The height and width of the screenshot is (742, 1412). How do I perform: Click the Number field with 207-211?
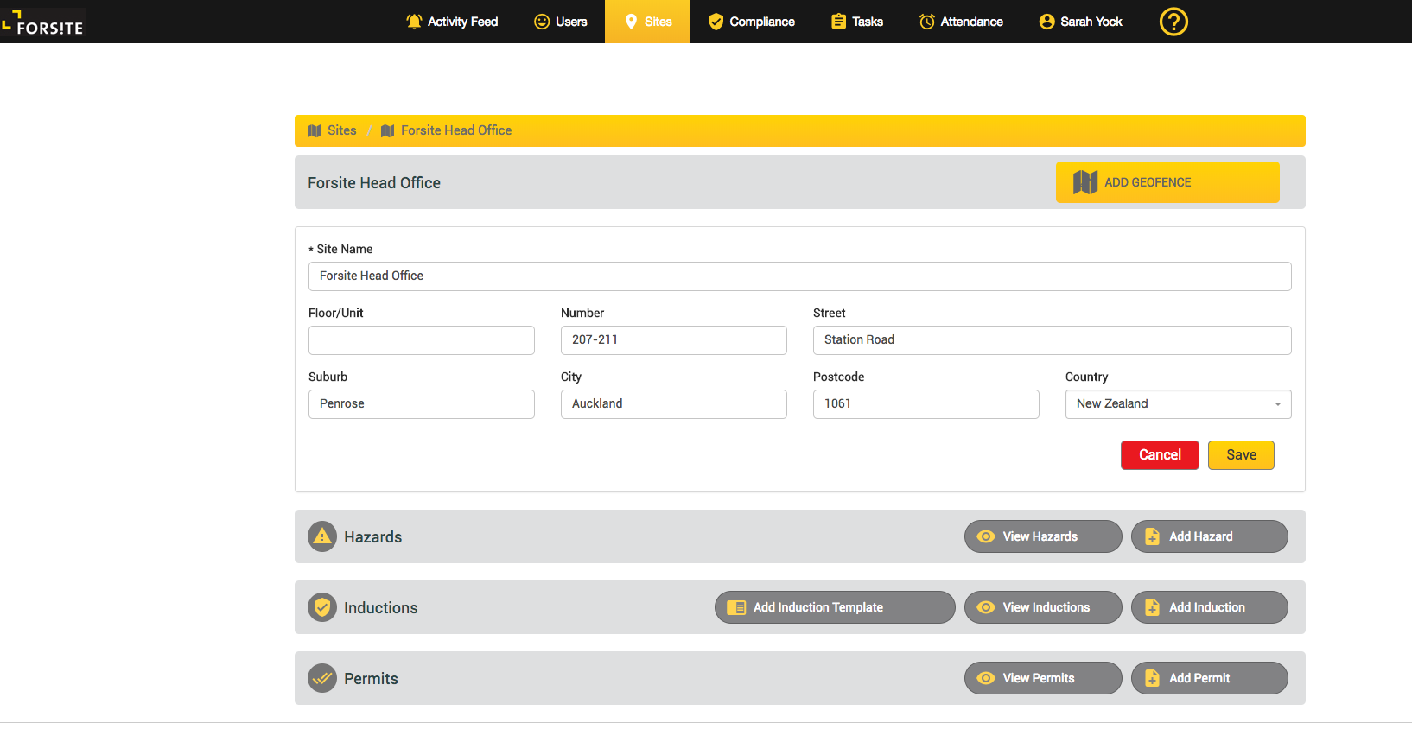[x=673, y=340]
